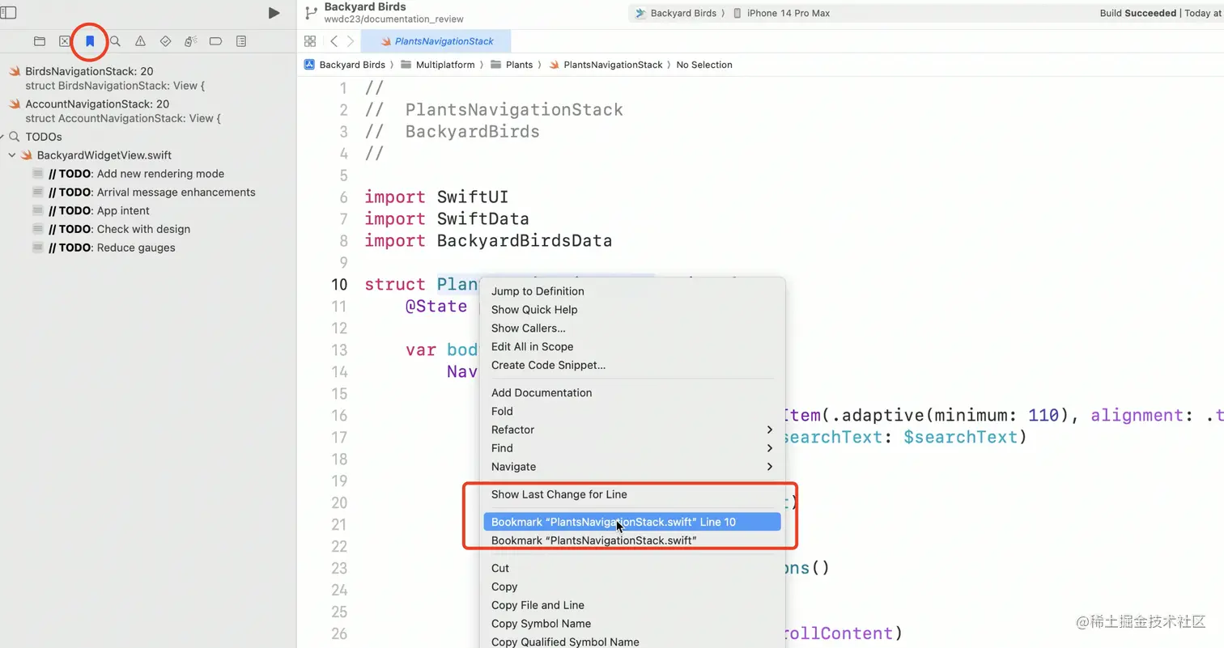Image resolution: width=1224 pixels, height=648 pixels.
Task: Open the Issue navigator warning icon
Action: point(140,41)
